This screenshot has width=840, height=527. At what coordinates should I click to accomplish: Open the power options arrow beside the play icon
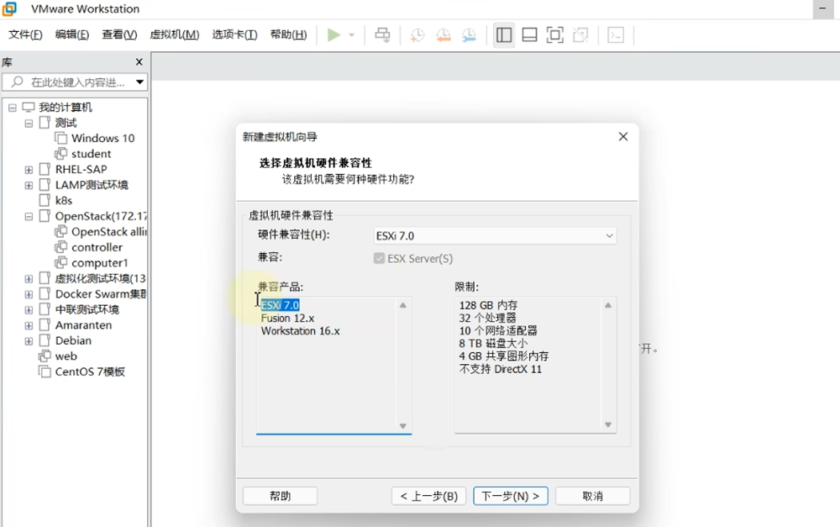(x=351, y=35)
